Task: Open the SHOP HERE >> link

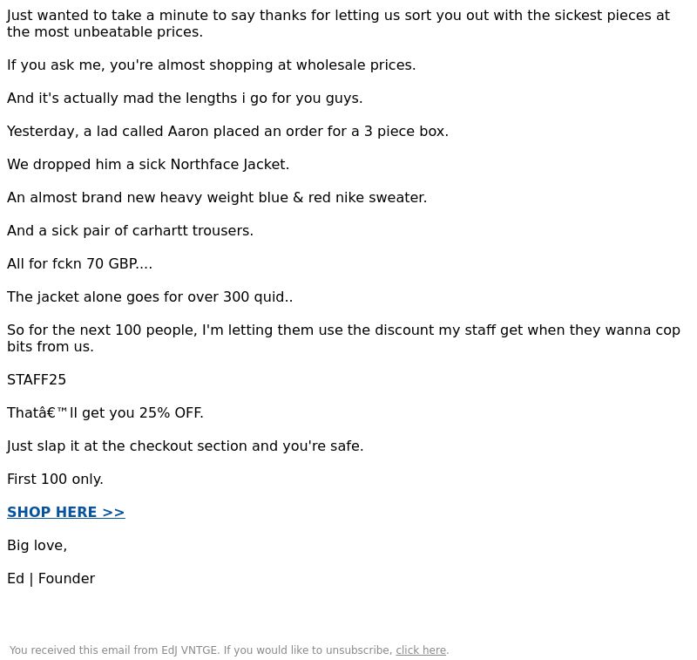Action: [x=66, y=512]
